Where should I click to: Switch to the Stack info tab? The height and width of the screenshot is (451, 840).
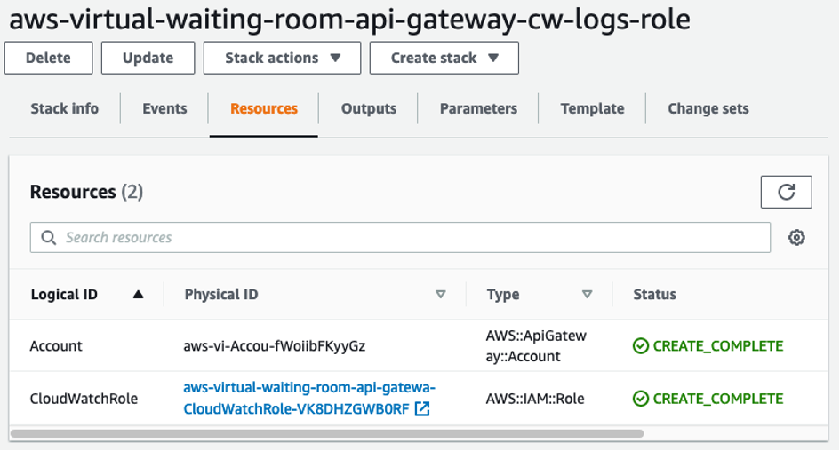click(65, 109)
